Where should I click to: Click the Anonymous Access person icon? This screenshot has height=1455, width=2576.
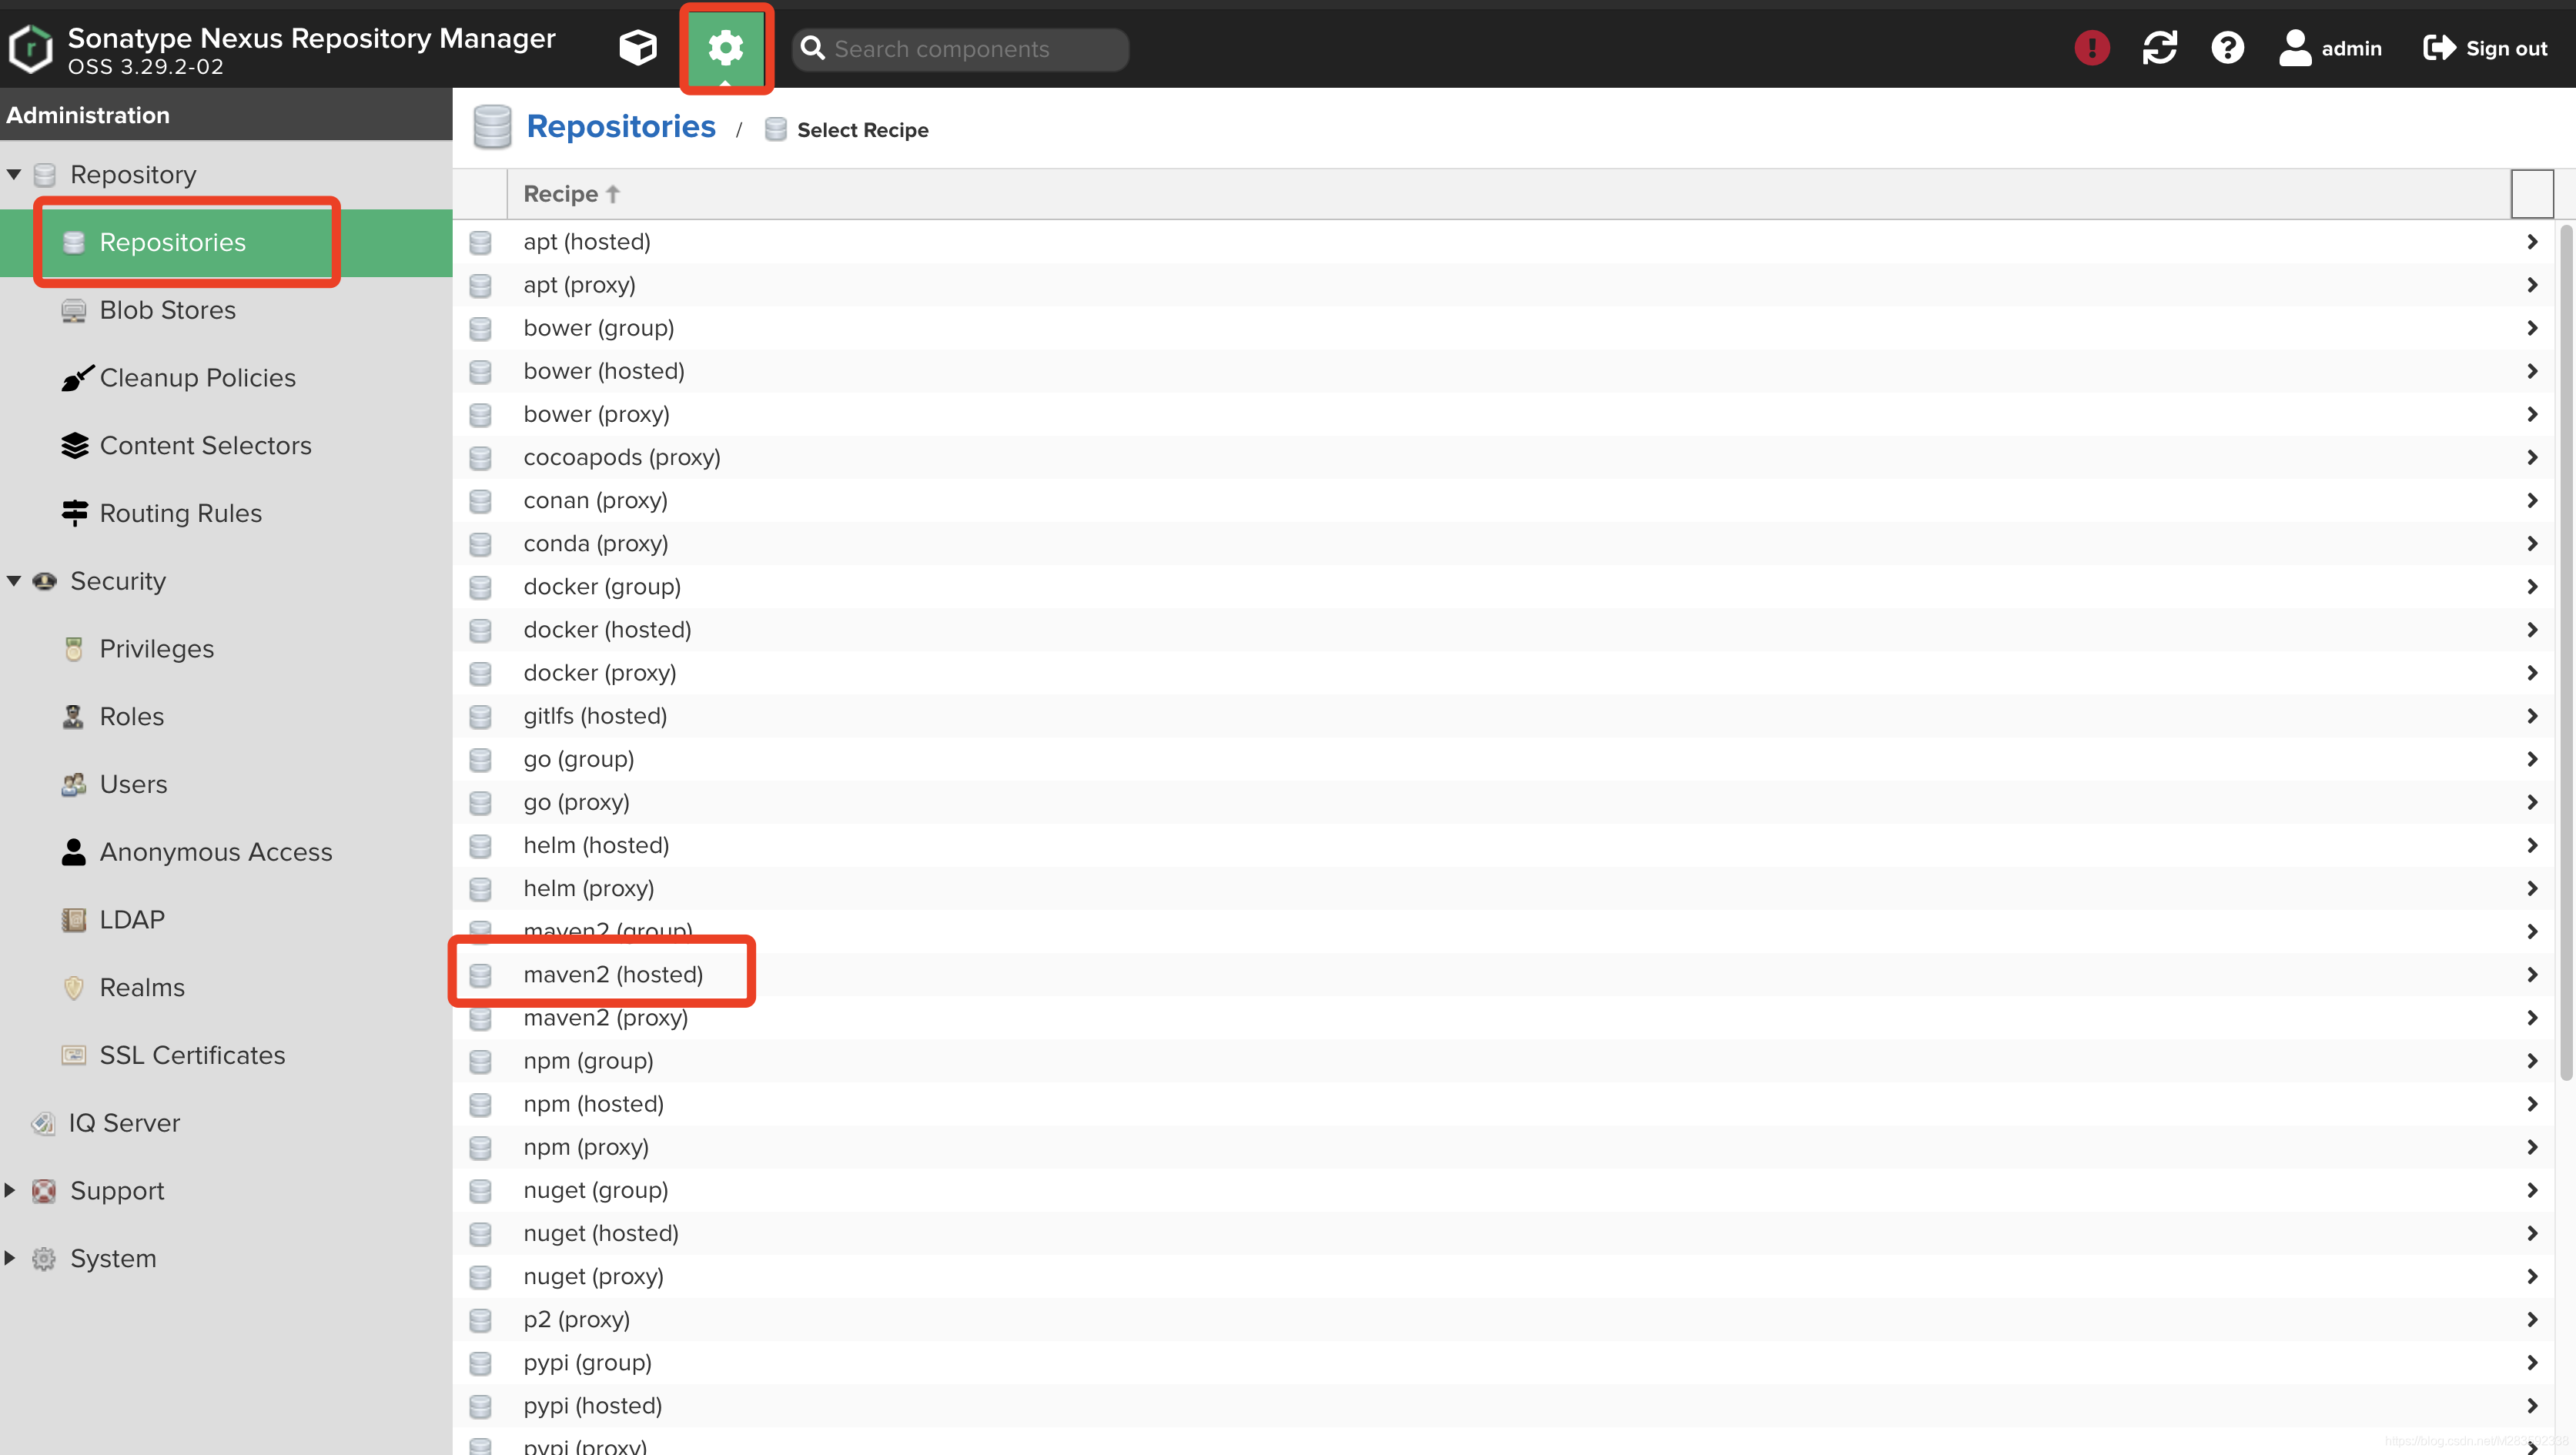73,852
